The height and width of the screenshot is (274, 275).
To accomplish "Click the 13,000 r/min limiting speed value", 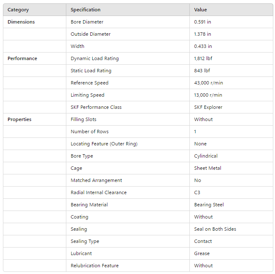I will click(x=208, y=95).
